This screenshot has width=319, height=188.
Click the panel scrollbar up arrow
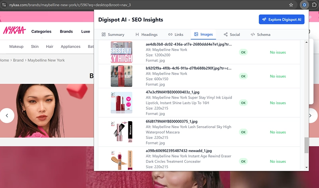(306, 42)
